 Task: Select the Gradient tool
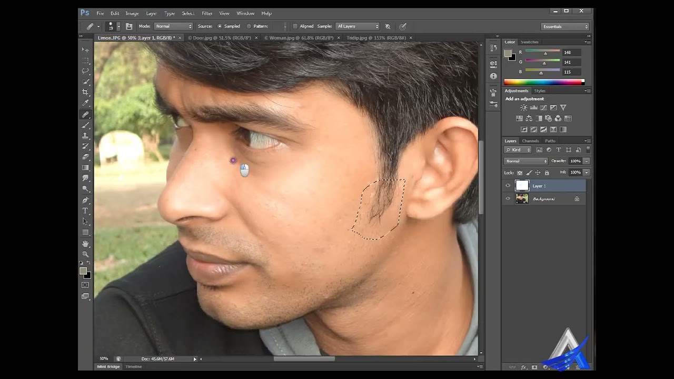85,167
